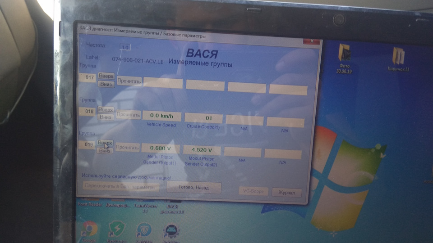
Task: Click Прочитать for group 019
Action: (127, 148)
